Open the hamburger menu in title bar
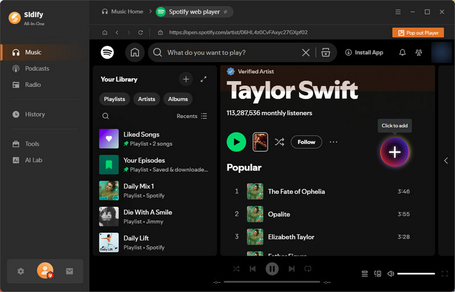The width and height of the screenshot is (455, 292). 398,12
